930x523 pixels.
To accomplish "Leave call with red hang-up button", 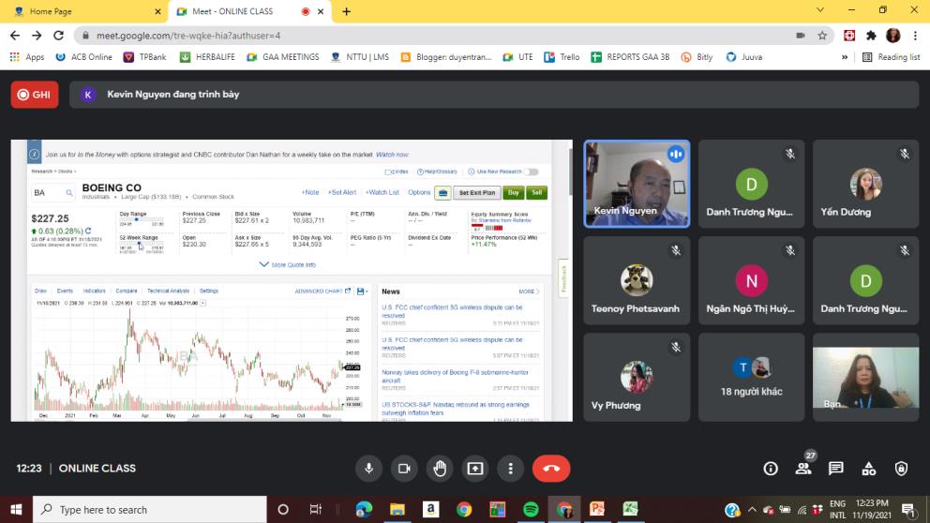I will [x=551, y=469].
